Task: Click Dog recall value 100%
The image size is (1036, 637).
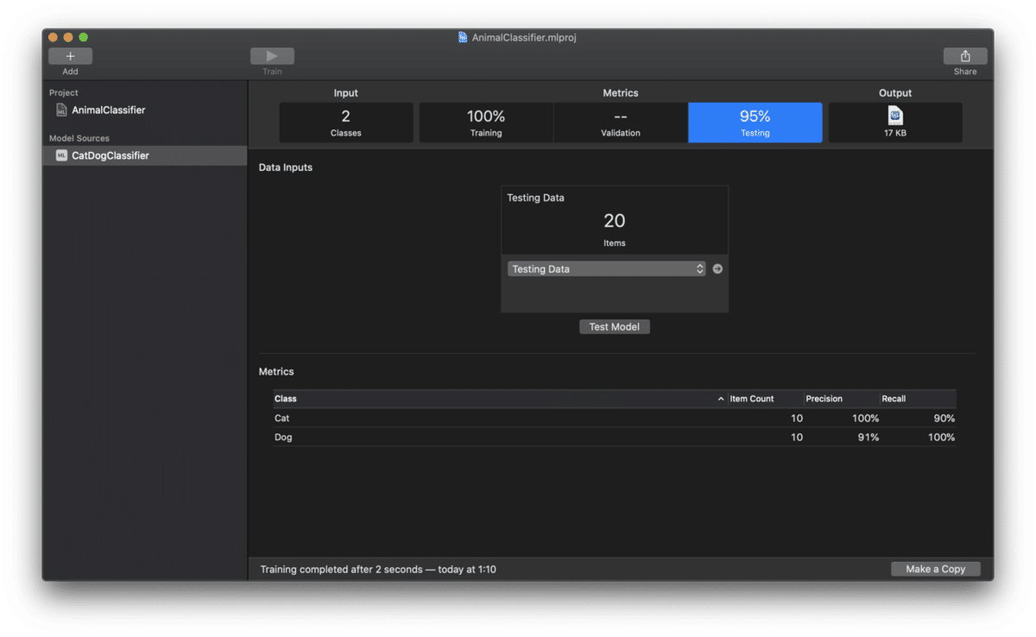Action: point(940,437)
